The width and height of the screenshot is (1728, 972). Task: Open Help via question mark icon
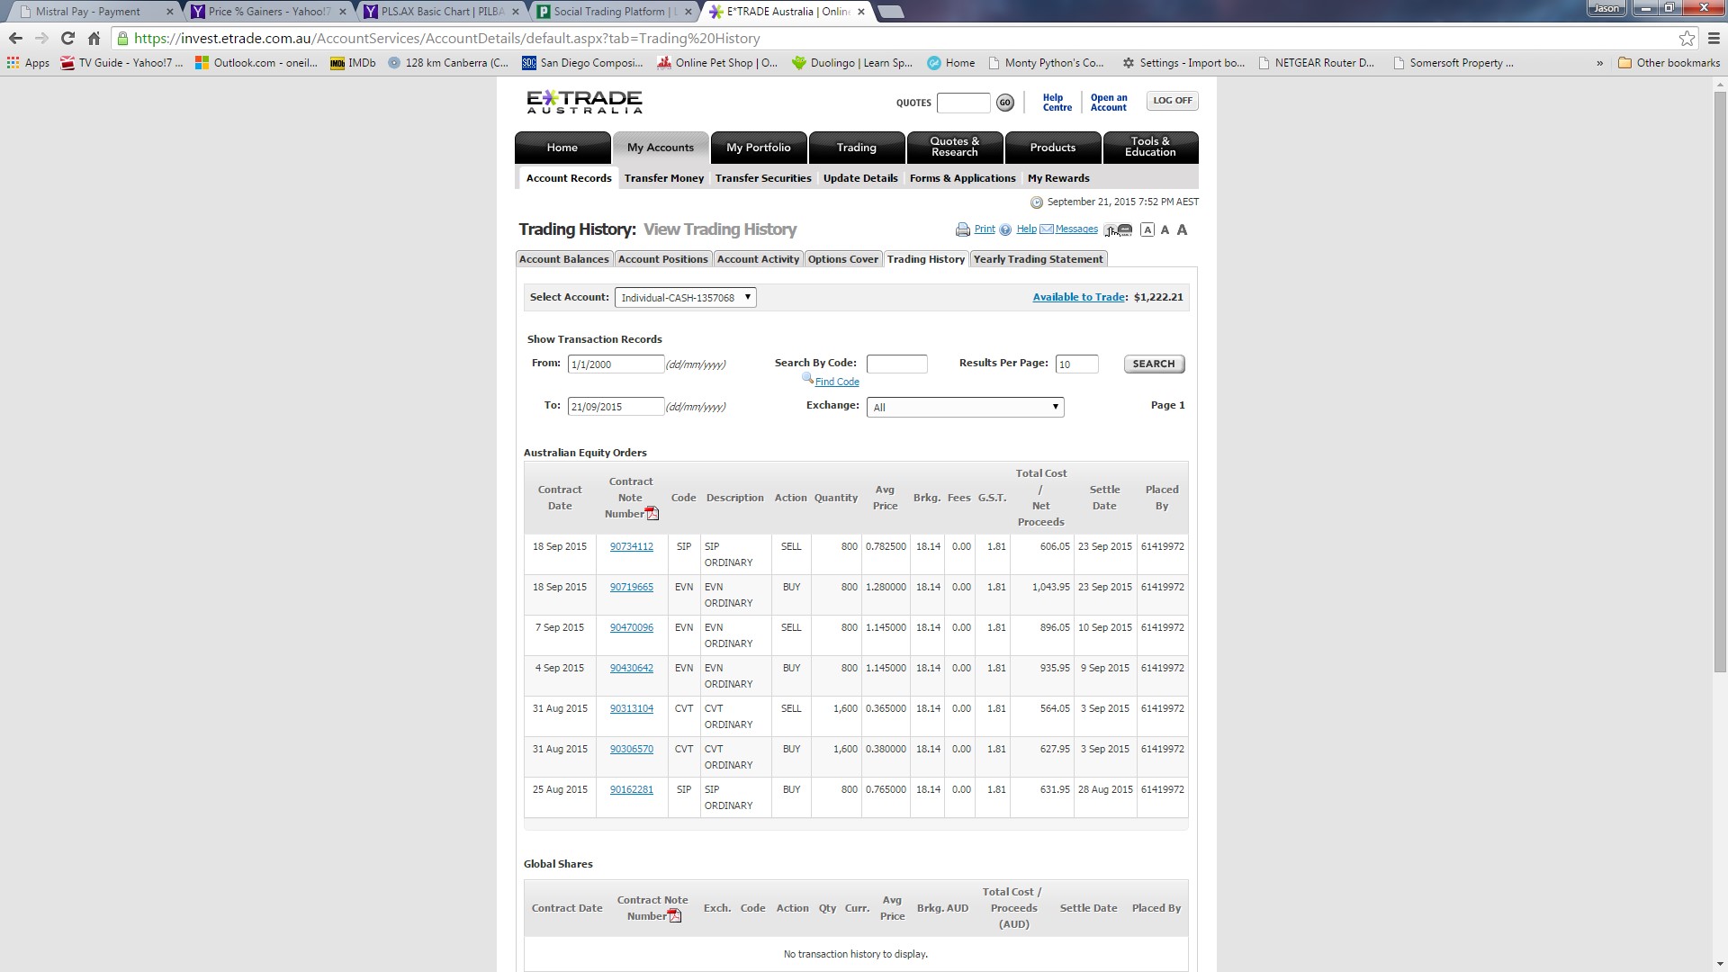pos(1005,229)
